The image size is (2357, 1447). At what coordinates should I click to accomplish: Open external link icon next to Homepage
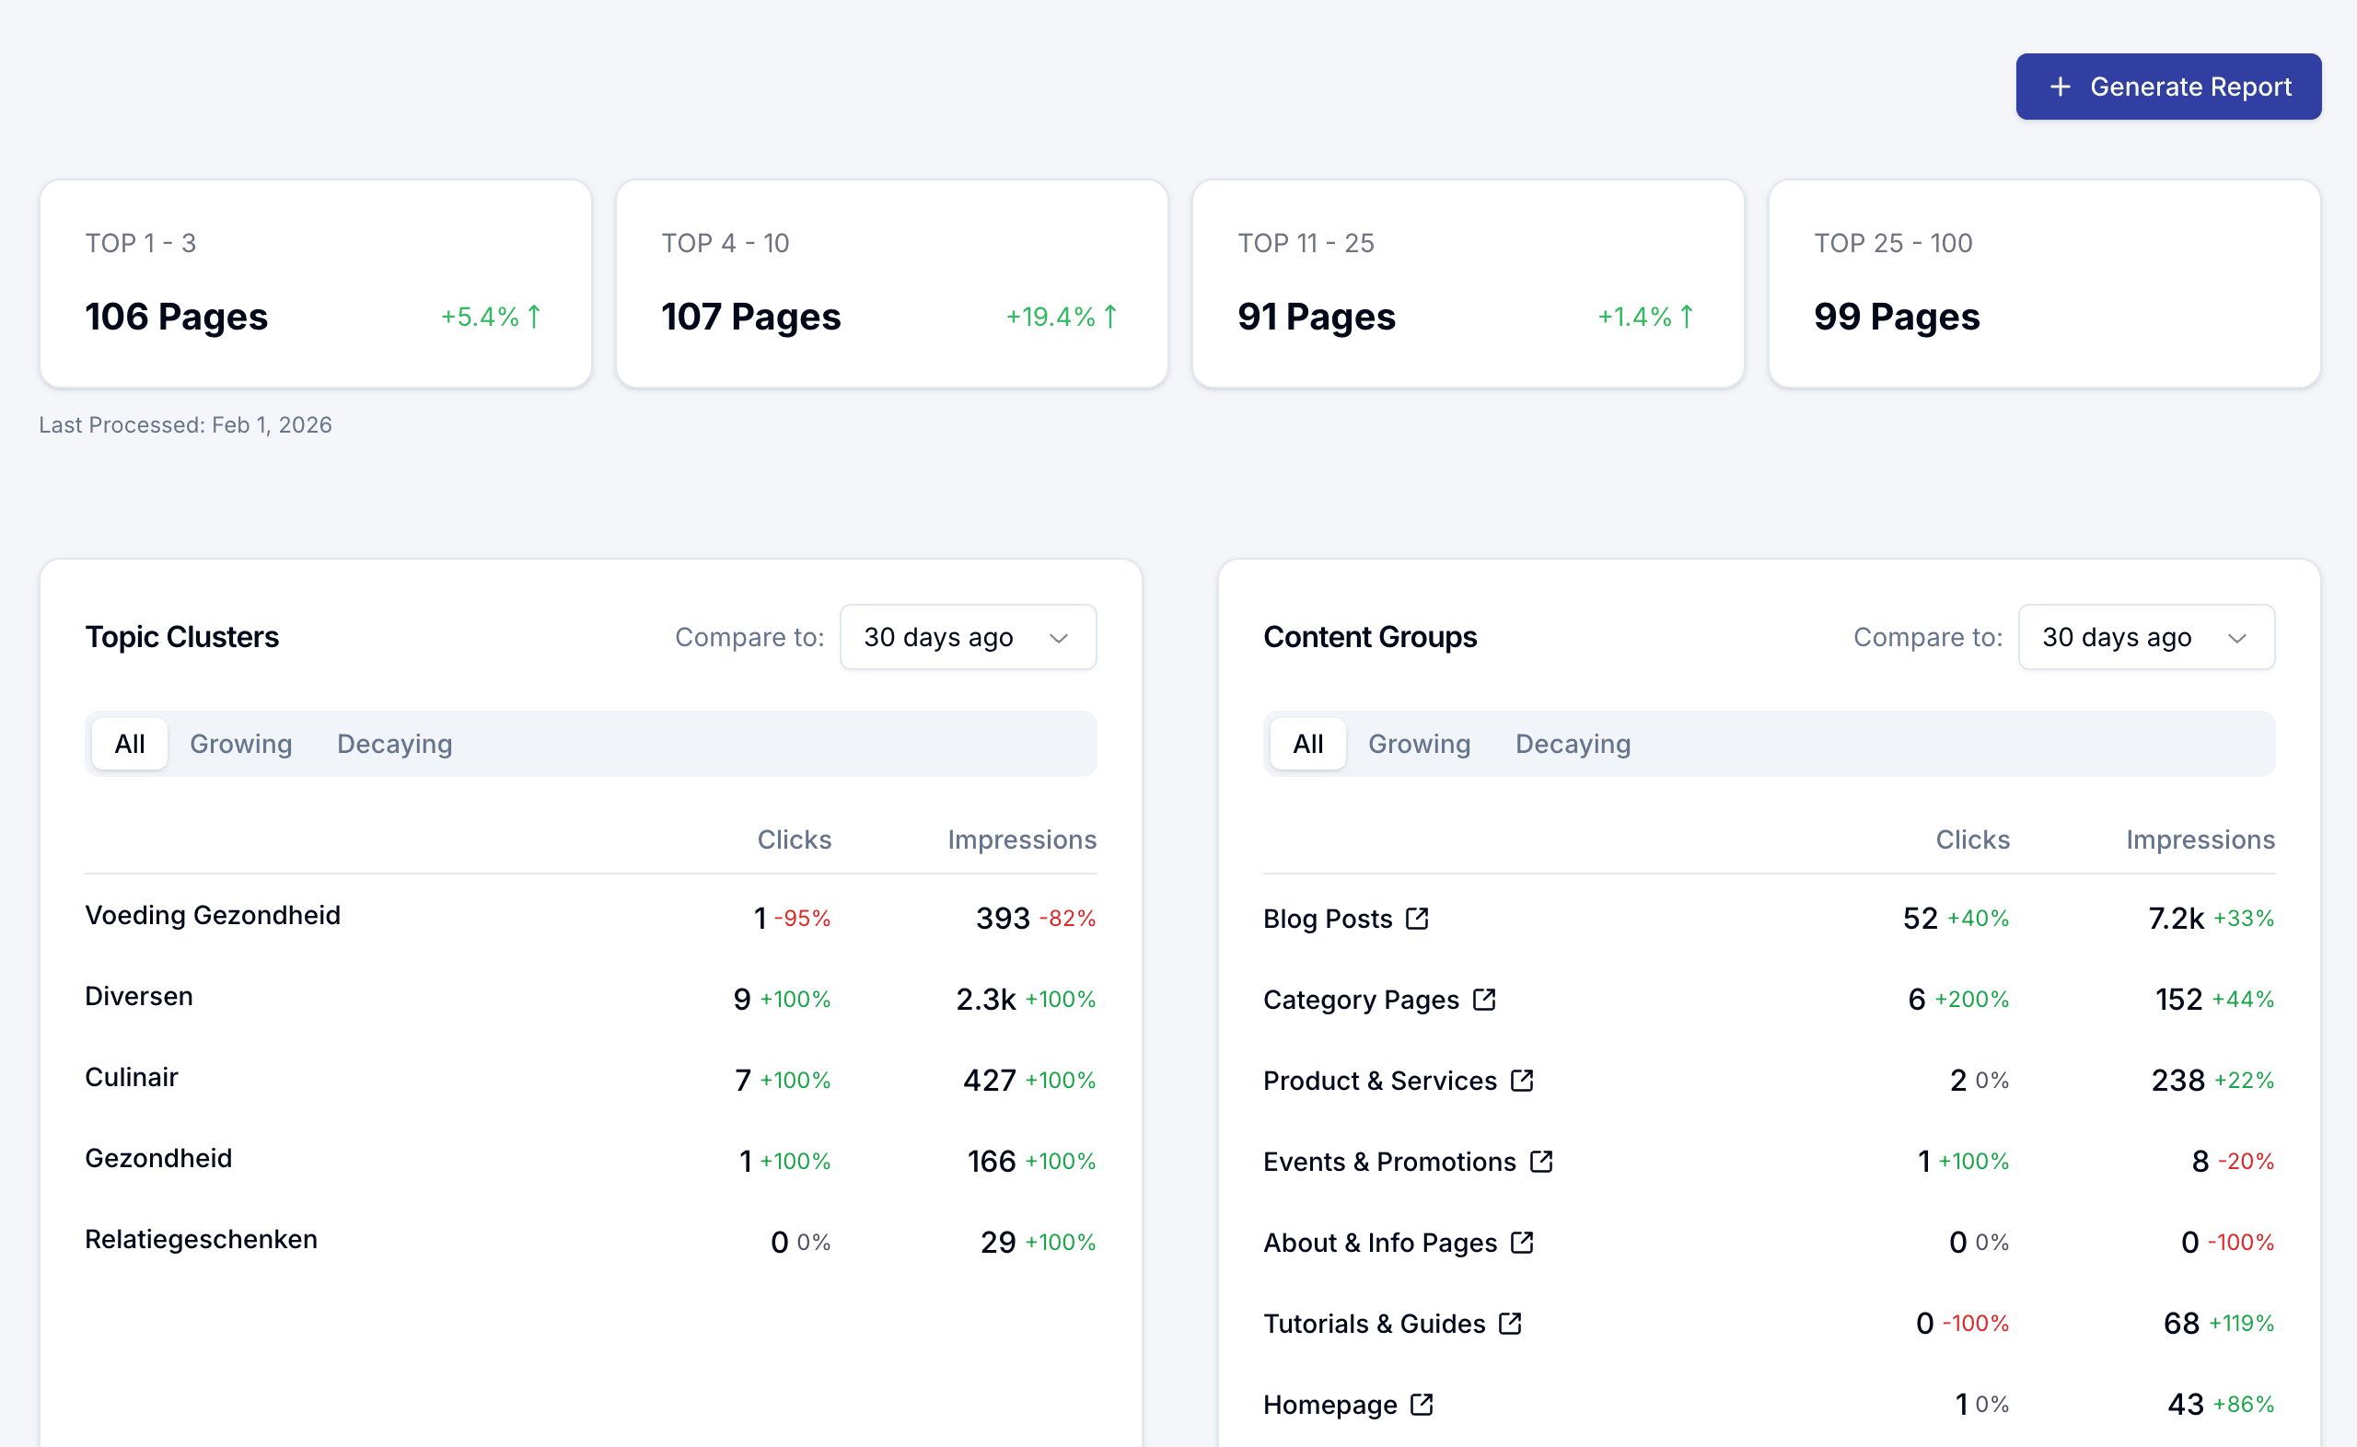1422,1404
